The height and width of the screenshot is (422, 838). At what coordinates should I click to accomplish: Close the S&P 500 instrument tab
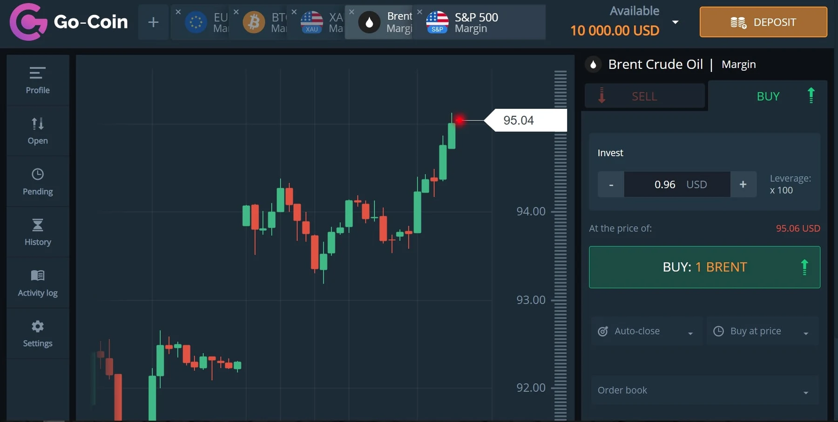click(x=419, y=12)
